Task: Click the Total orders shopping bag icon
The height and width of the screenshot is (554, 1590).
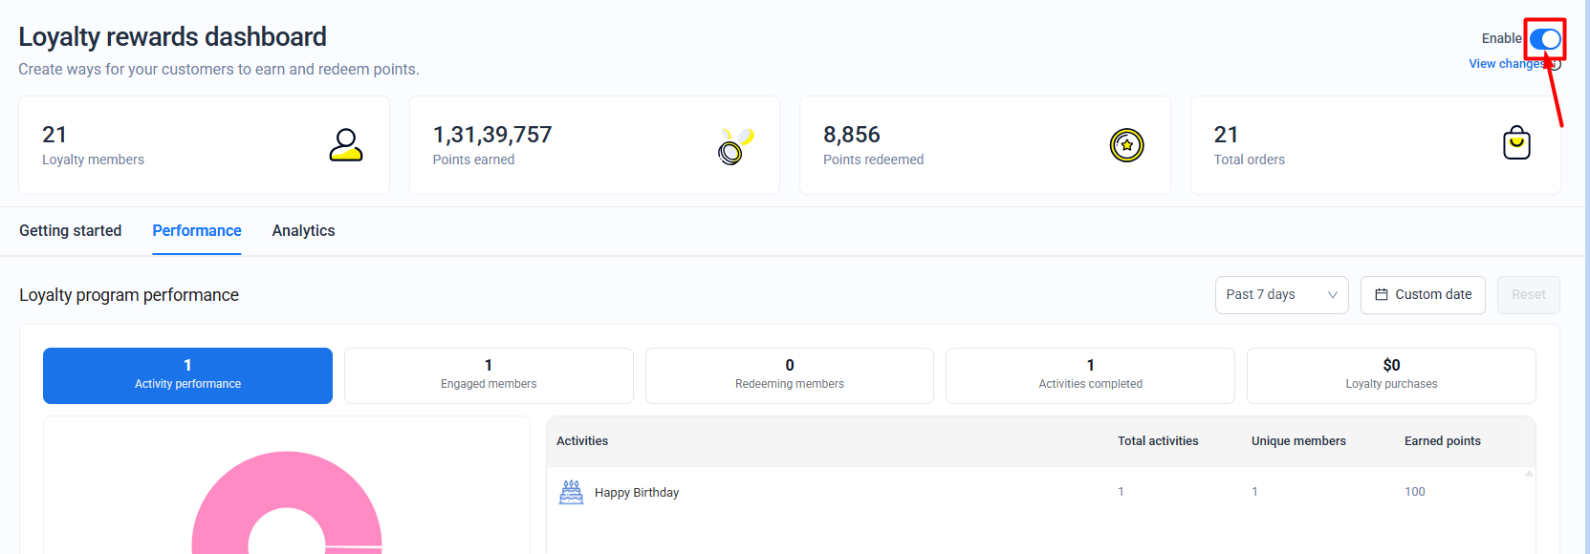Action: click(1516, 144)
